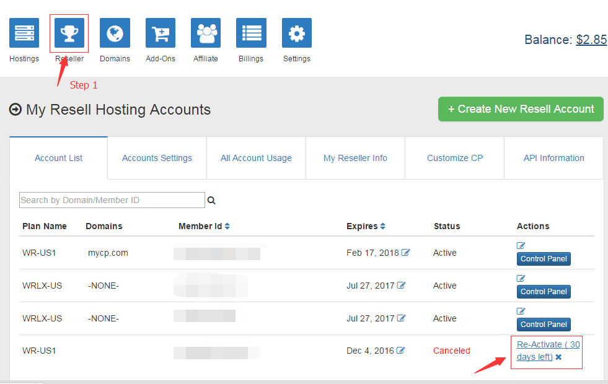Click edit icon above mycp.com Control Panel
Viewport: 608px width, 384px height.
521,246
